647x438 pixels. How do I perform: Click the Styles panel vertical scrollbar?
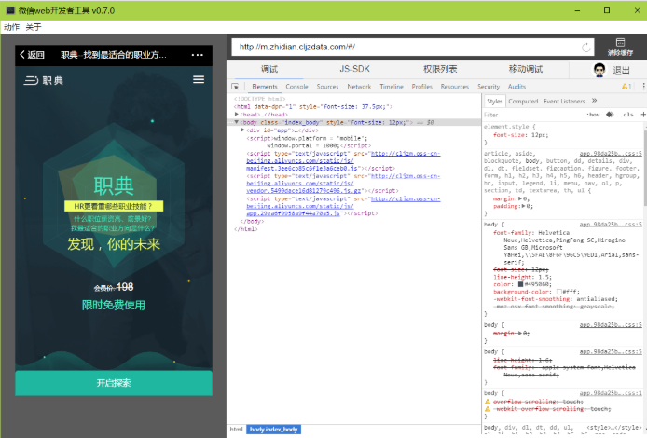[645, 167]
